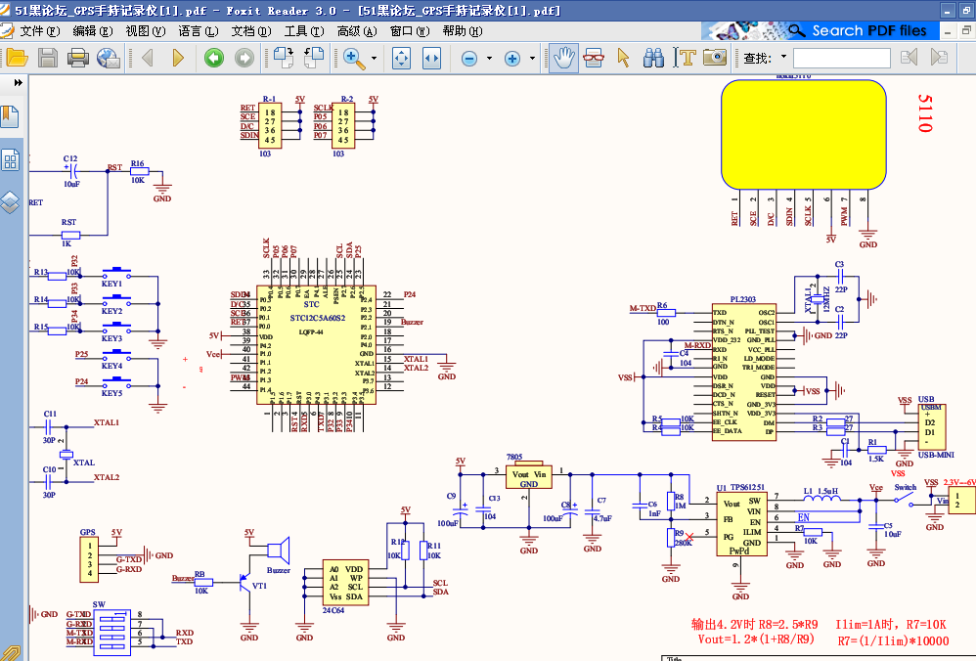Open the 高级(A) menu
Screen dimensions: 976x661
(357, 31)
